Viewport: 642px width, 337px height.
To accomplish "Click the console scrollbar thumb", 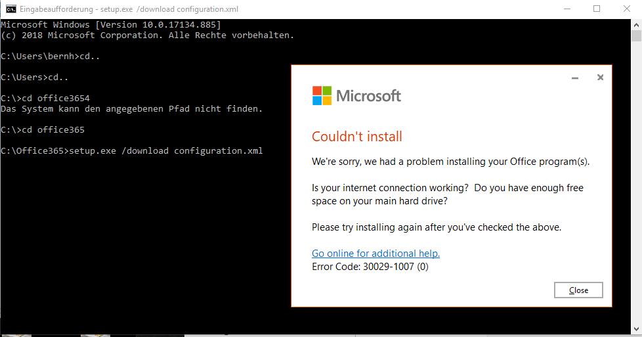I will [636, 35].
